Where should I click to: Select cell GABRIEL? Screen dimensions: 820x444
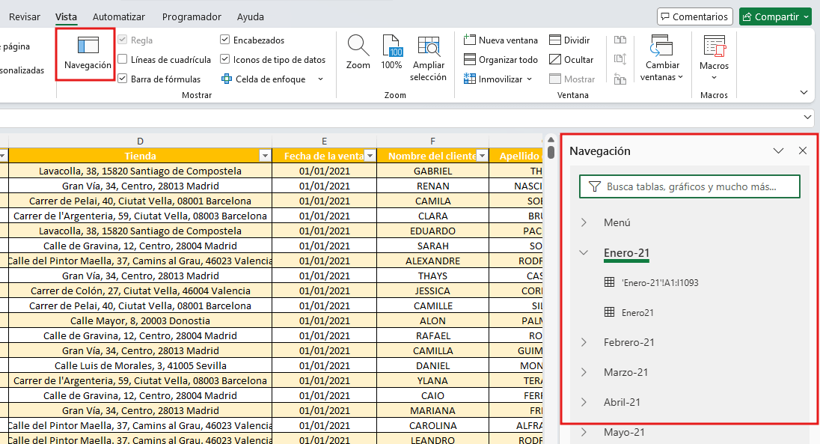click(432, 171)
